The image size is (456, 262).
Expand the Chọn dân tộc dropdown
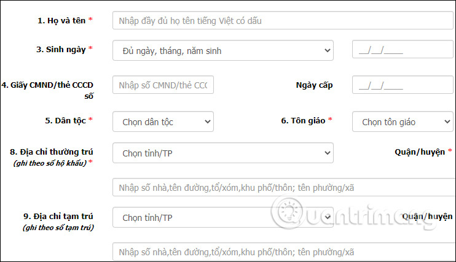click(x=163, y=121)
